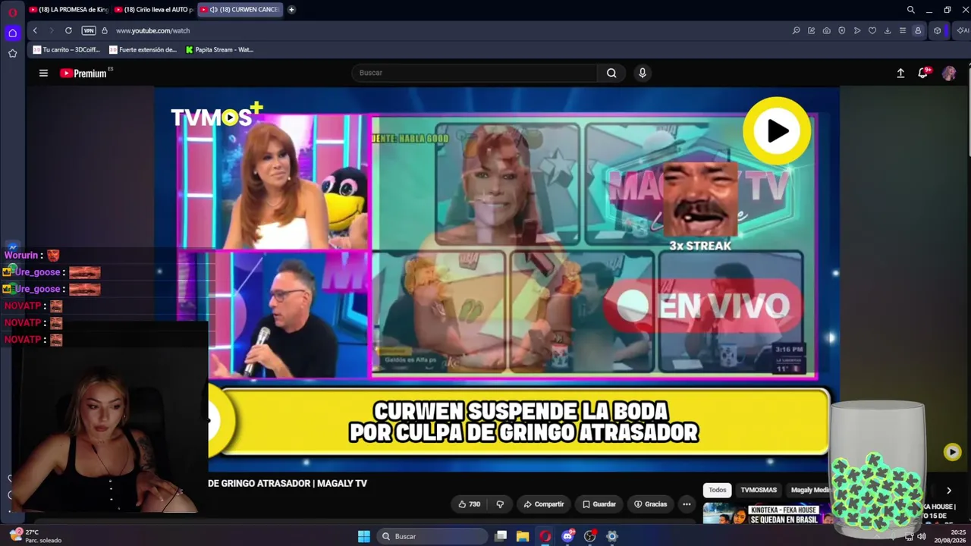Select the 'CURWEN CANCE' active tab

coord(240,10)
